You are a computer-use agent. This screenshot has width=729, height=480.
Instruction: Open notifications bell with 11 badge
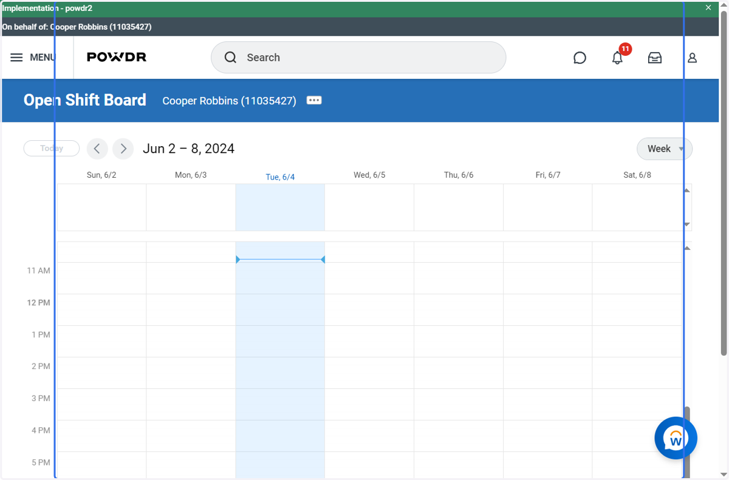click(618, 57)
